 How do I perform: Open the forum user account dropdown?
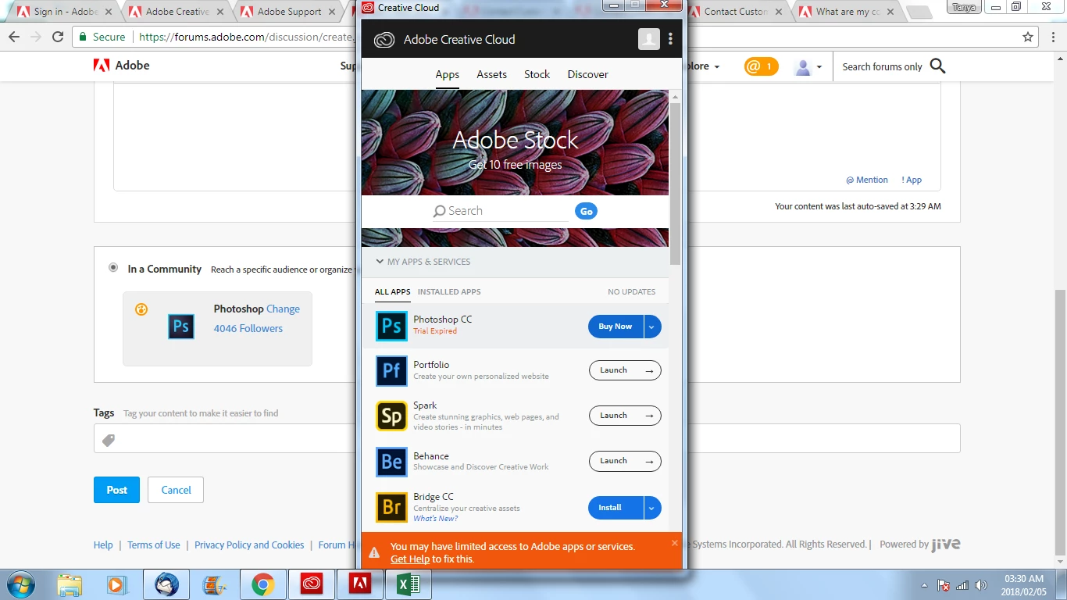tap(808, 67)
